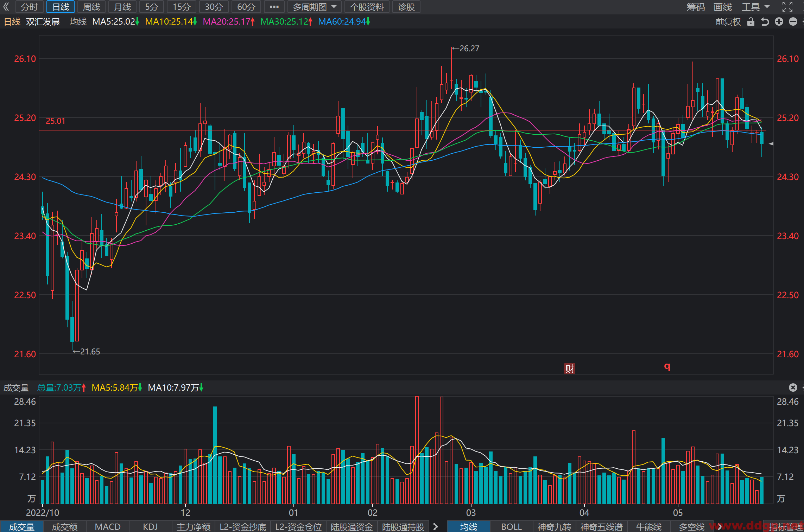
Task: Close the 成交量 volume panel
Action: (793, 387)
